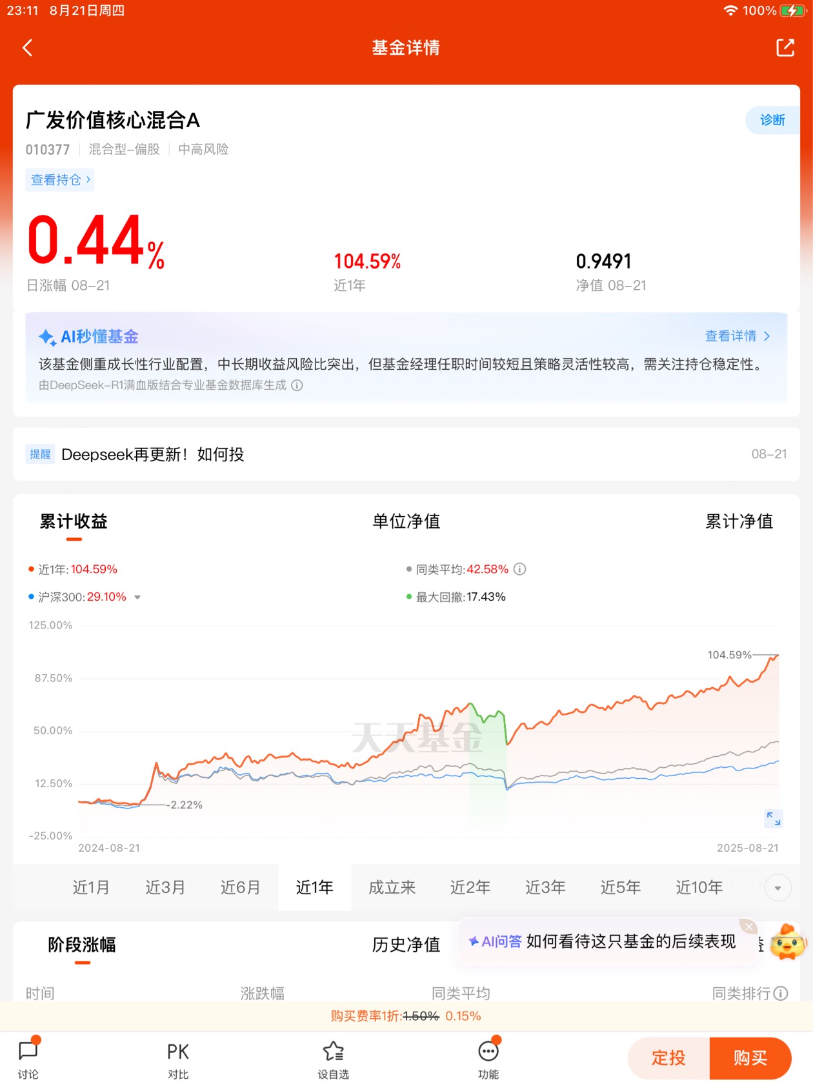
Task: Select 近1月 time range
Action: pos(91,888)
